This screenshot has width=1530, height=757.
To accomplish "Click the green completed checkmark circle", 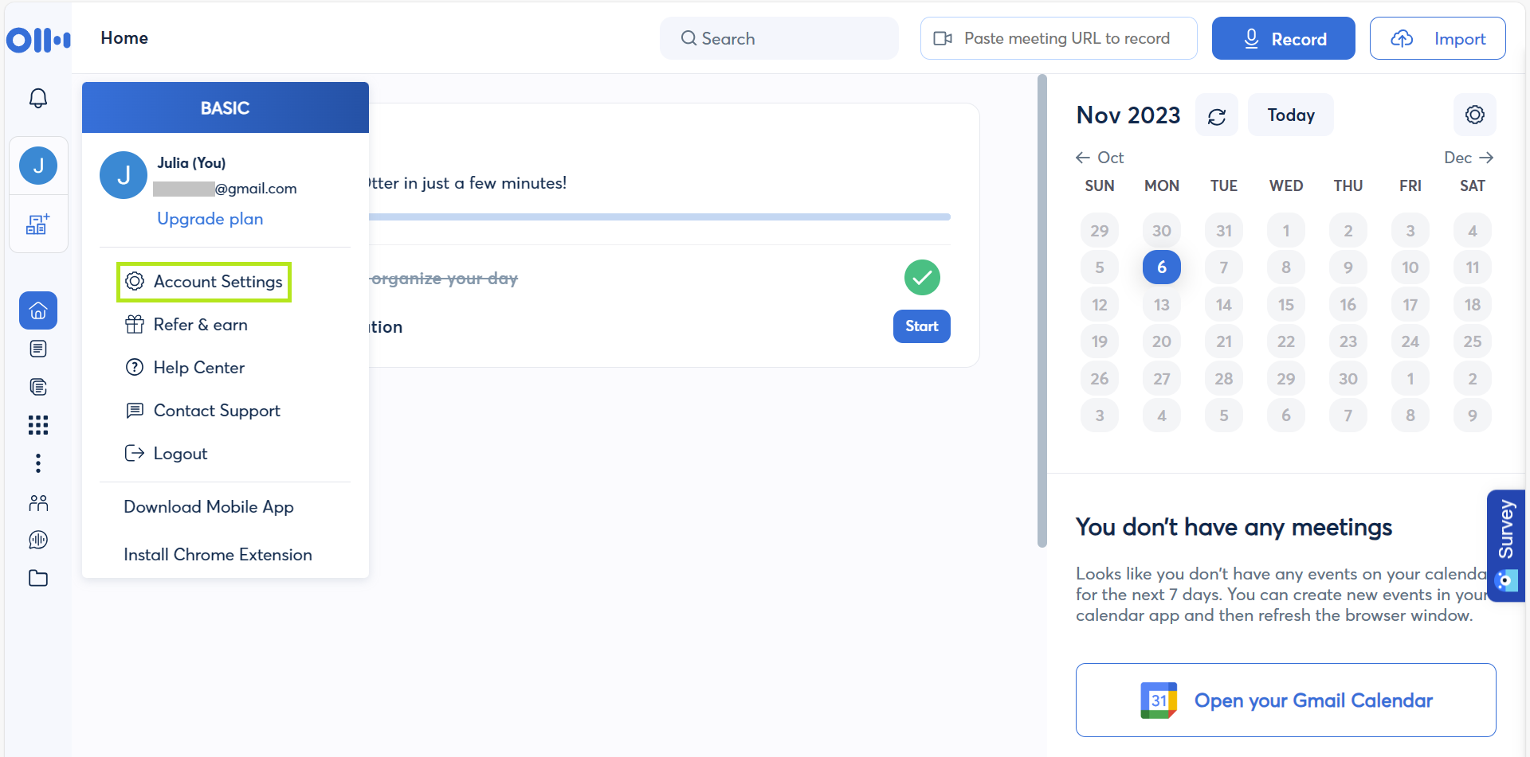I will [922, 278].
